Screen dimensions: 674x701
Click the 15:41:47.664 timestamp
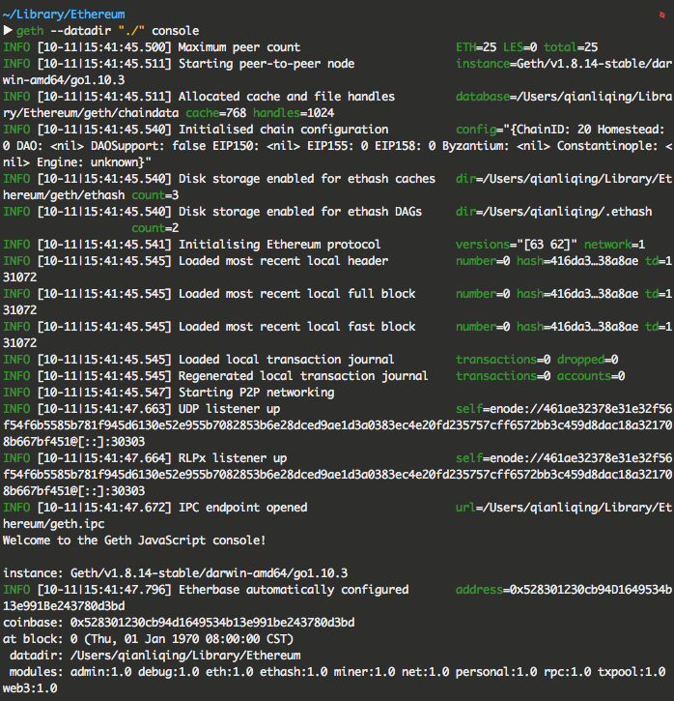pos(125,458)
